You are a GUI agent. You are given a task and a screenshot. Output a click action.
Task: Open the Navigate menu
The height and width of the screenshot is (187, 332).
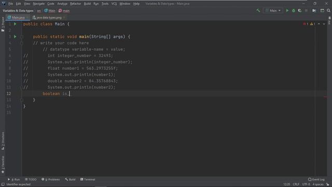[x=39, y=4]
